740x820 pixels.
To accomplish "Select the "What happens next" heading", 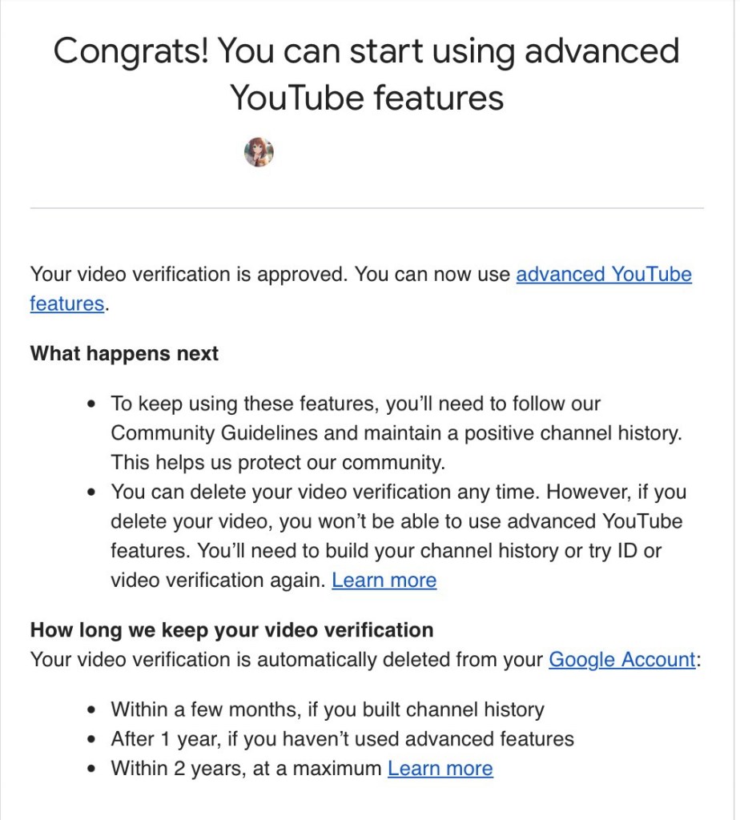I will [124, 354].
